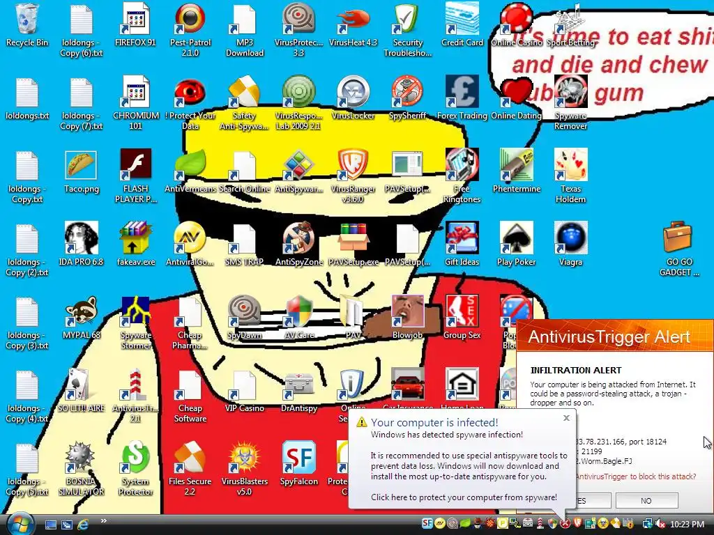
Task: Open the Cheap Software shortcut
Action: coord(190,385)
